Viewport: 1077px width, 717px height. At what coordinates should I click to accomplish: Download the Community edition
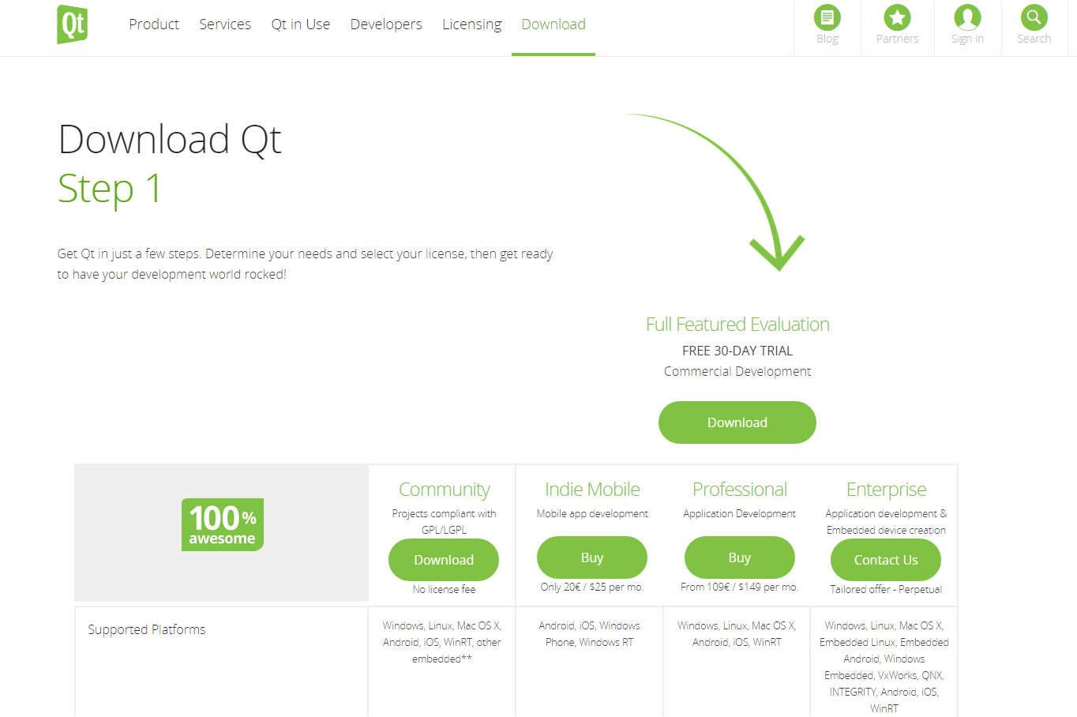[x=444, y=560]
